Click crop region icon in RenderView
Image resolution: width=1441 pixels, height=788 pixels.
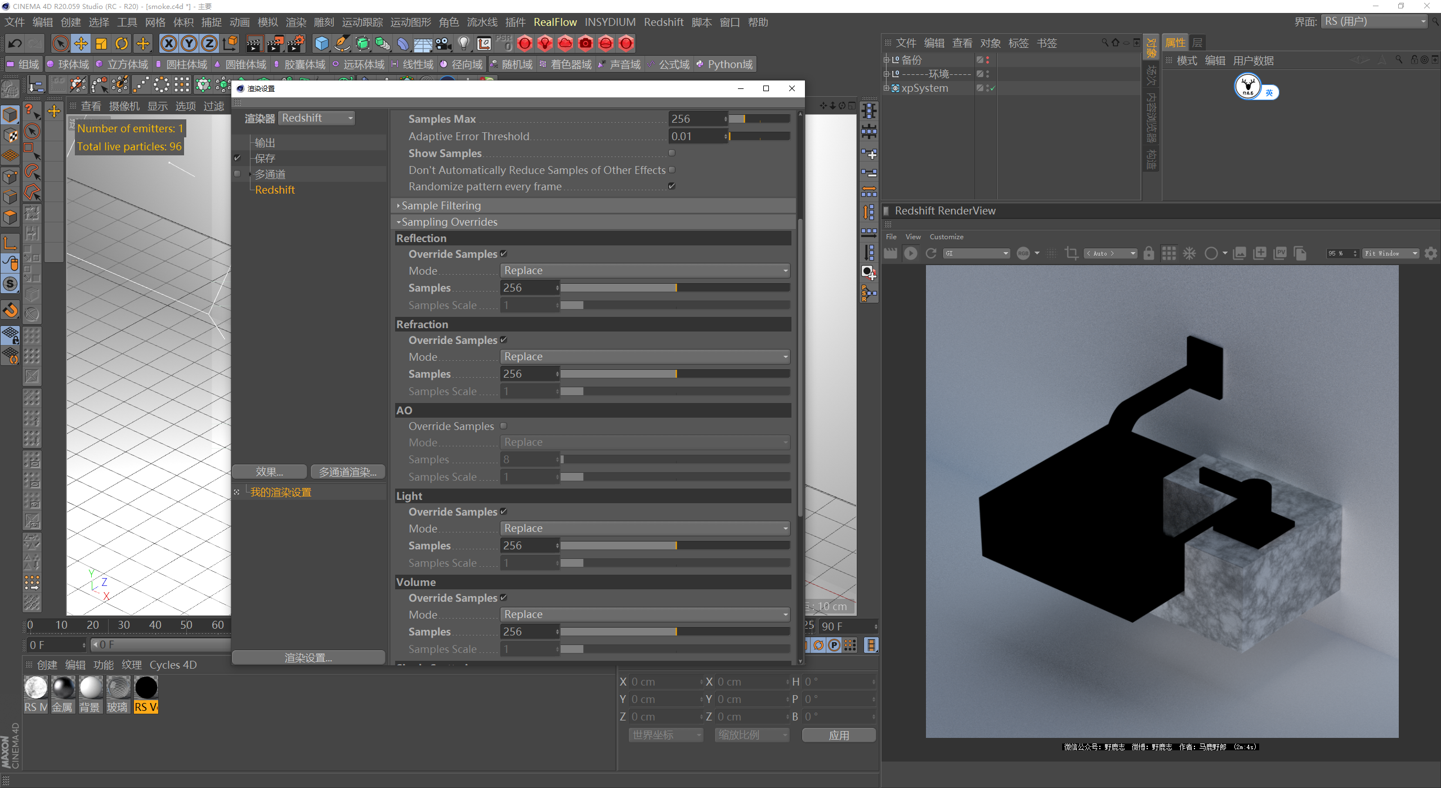pos(1071,253)
